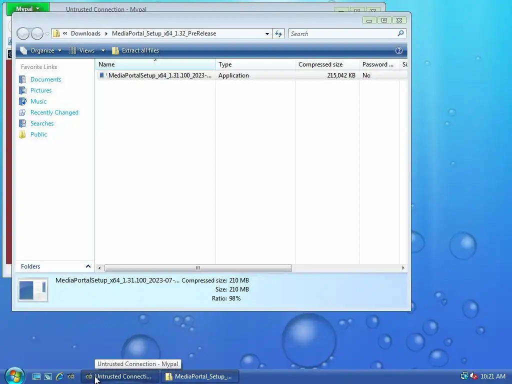The height and width of the screenshot is (384, 512).
Task: Click Extract all files
Action: 135,50
